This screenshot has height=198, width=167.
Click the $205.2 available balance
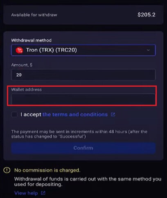pyautogui.click(x=147, y=15)
